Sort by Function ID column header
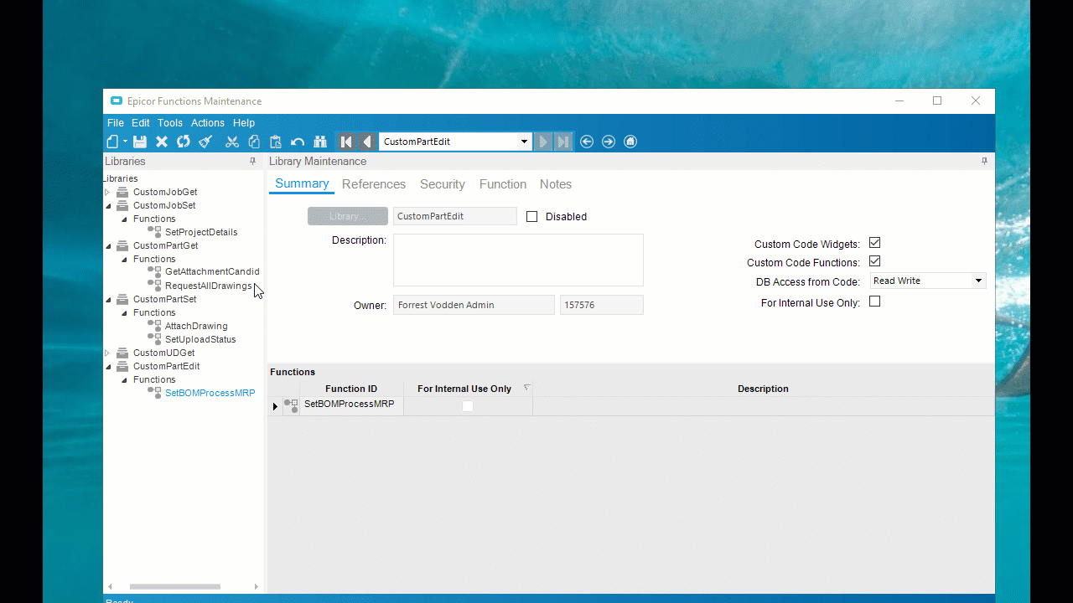 coord(351,389)
